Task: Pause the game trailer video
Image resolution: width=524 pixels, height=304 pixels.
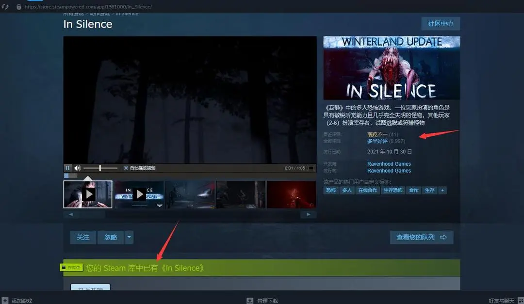Action: (x=68, y=168)
